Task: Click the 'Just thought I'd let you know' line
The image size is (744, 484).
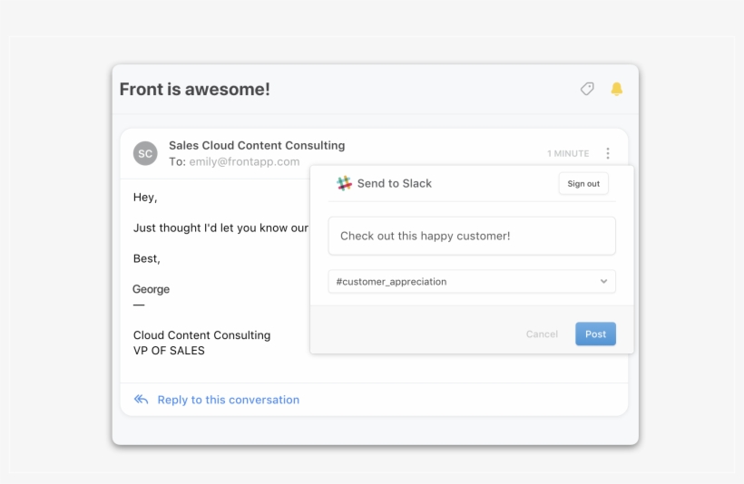Action: (220, 228)
